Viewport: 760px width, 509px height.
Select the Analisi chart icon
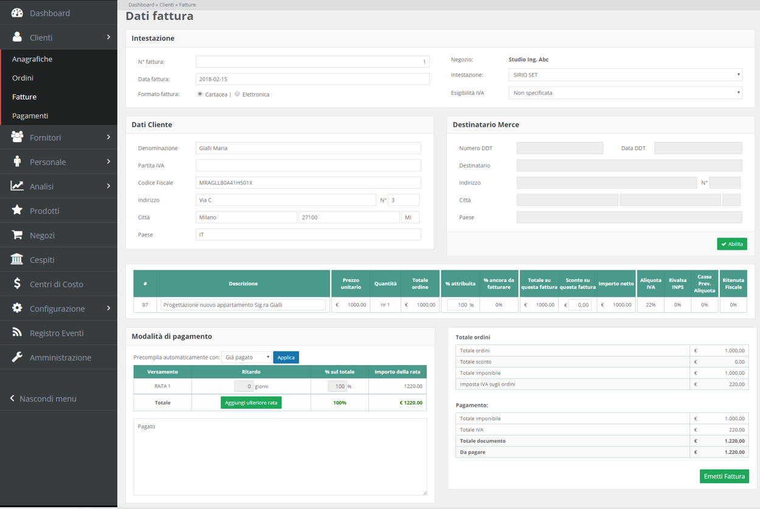pos(17,186)
